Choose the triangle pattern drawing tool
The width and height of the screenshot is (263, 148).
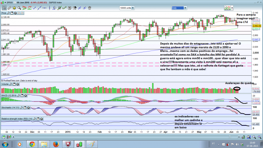point(24,8)
